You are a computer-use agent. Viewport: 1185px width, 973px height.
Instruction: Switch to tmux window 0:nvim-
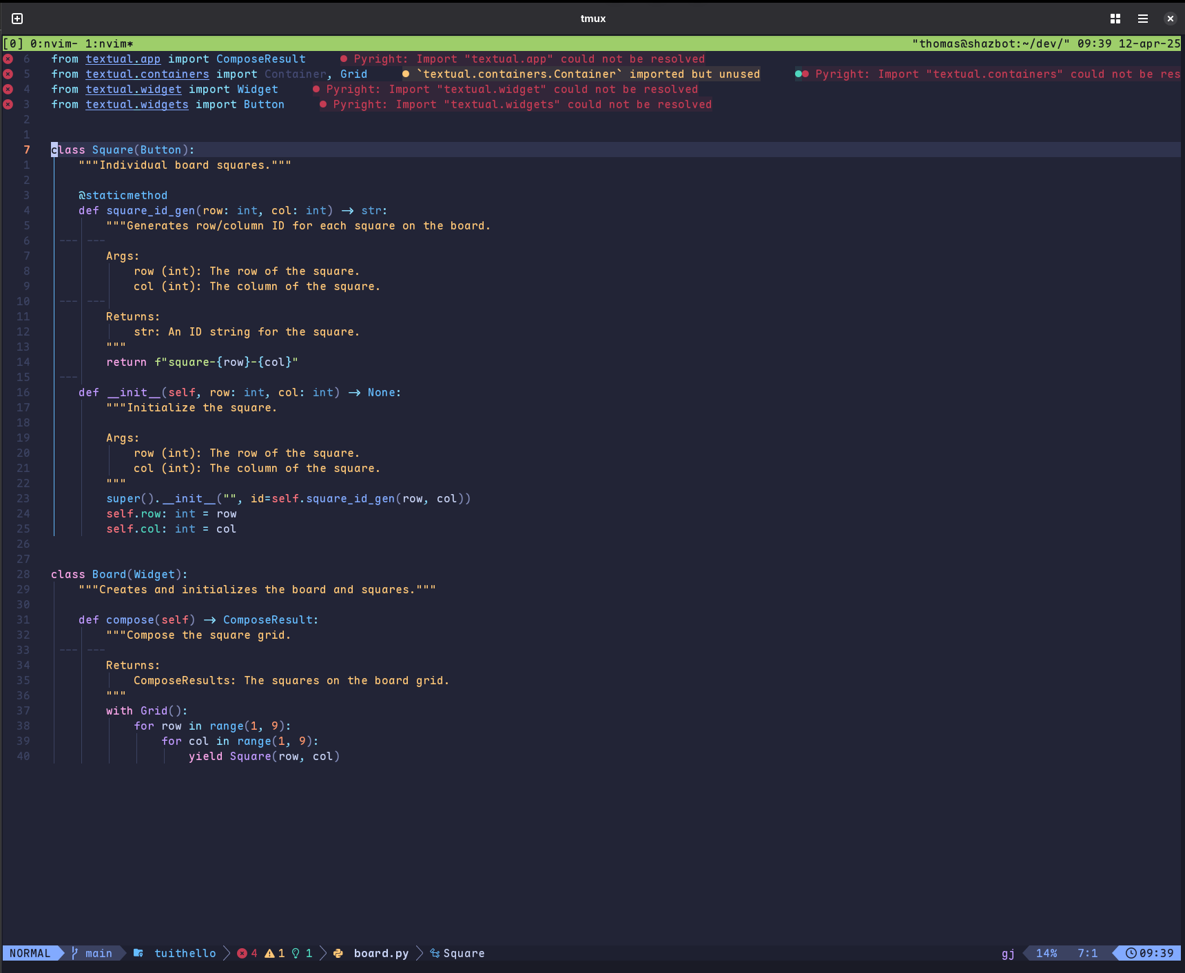tap(54, 43)
